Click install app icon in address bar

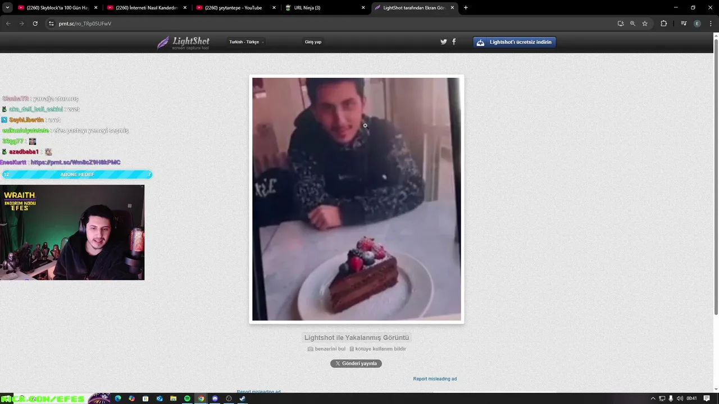621,24
